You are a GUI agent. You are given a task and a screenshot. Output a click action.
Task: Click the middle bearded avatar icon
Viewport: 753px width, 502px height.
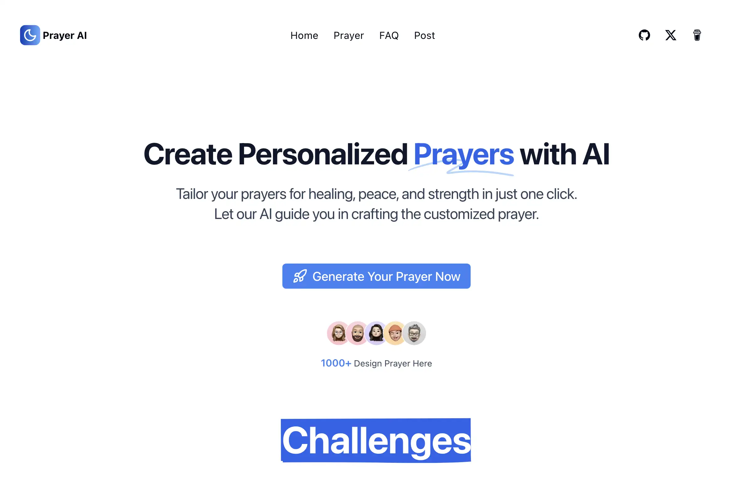click(x=357, y=333)
